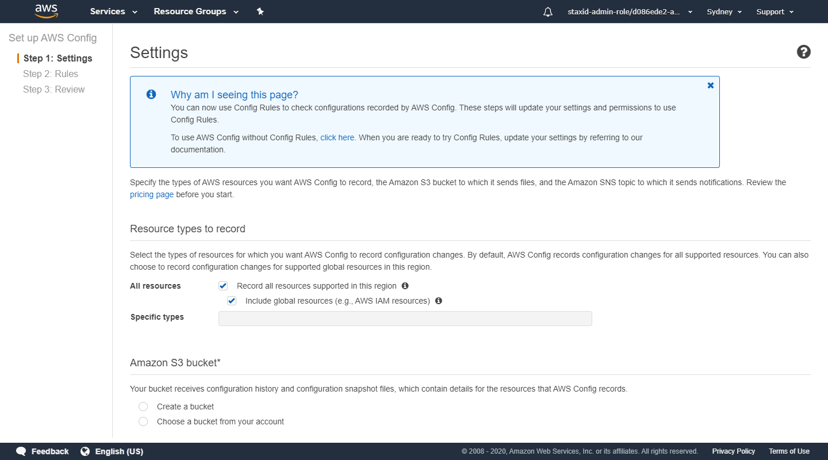This screenshot has width=828, height=460.
Task: Toggle Include global resources checkbox
Action: click(x=232, y=301)
